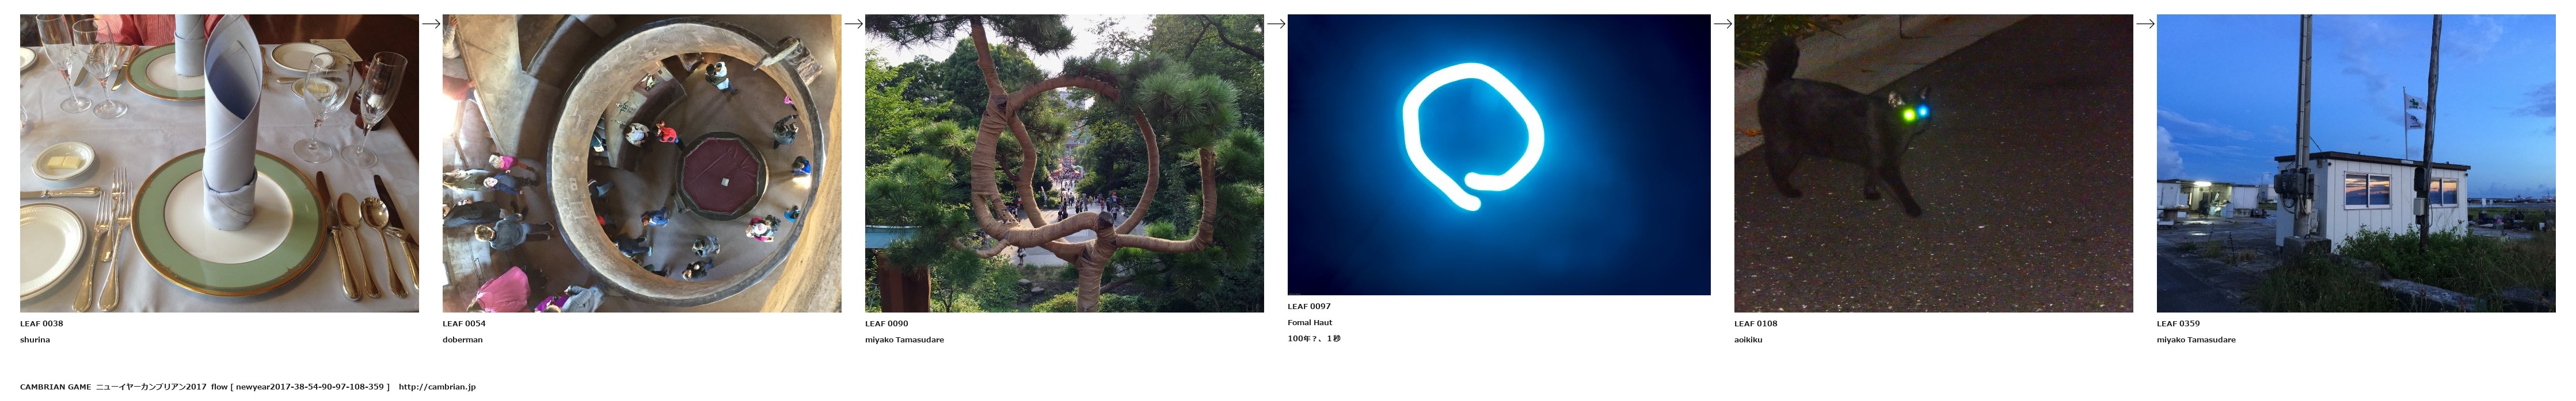Click the arrow after the pine tree photo
This screenshot has height=401, width=2576.
click(1276, 24)
